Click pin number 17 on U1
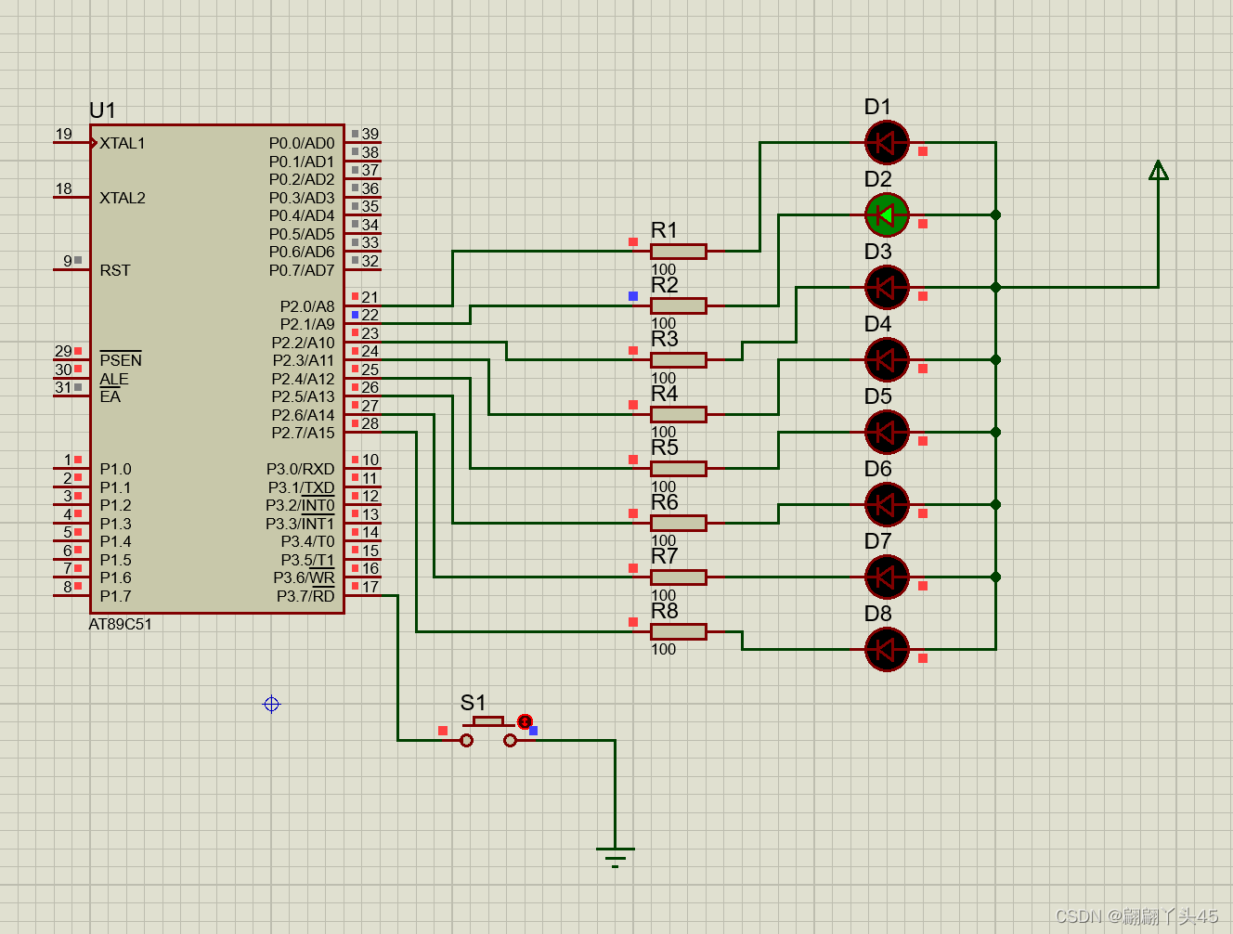Screen dimensions: 1233x934 pos(370,587)
